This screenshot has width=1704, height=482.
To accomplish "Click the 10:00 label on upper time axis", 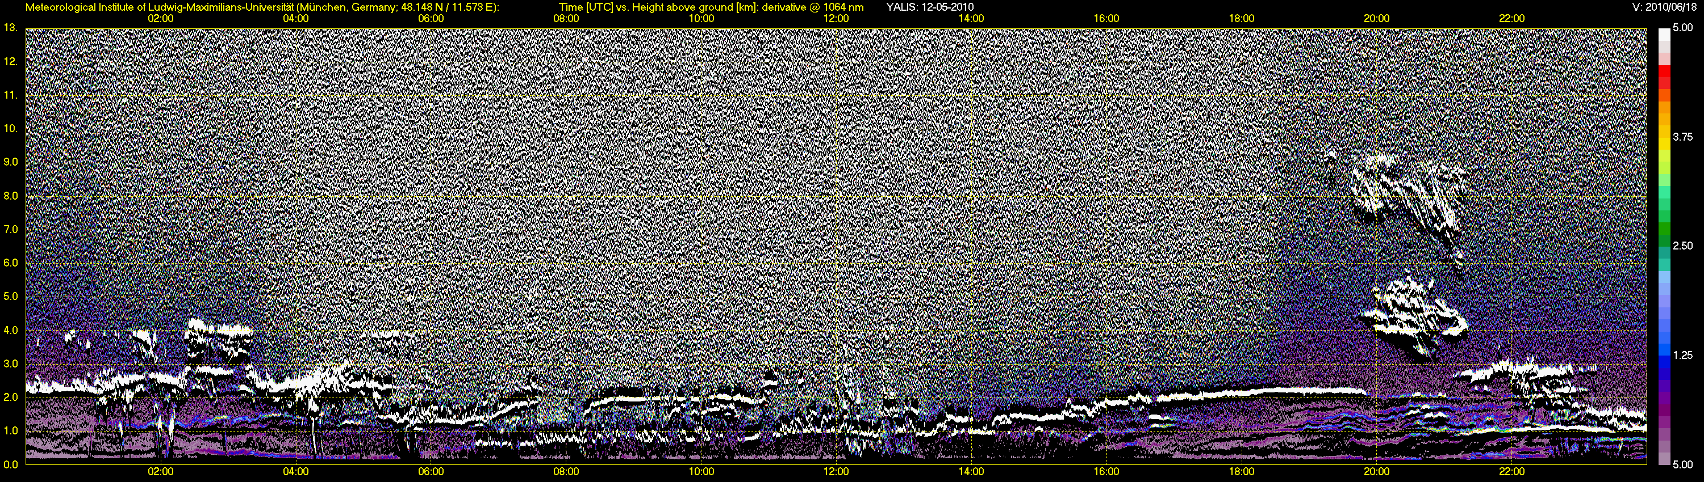I will tap(701, 19).
